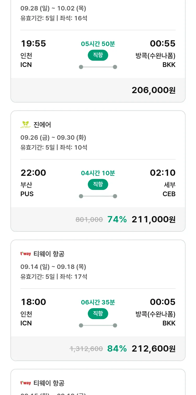196x395 pixels.
Task: Click the 세부 CEB arrival destination
Action: [169, 189]
